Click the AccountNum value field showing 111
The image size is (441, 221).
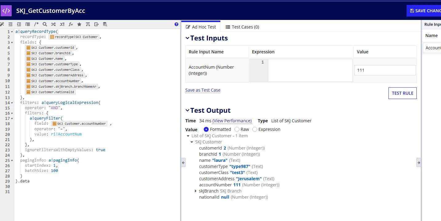click(x=385, y=70)
